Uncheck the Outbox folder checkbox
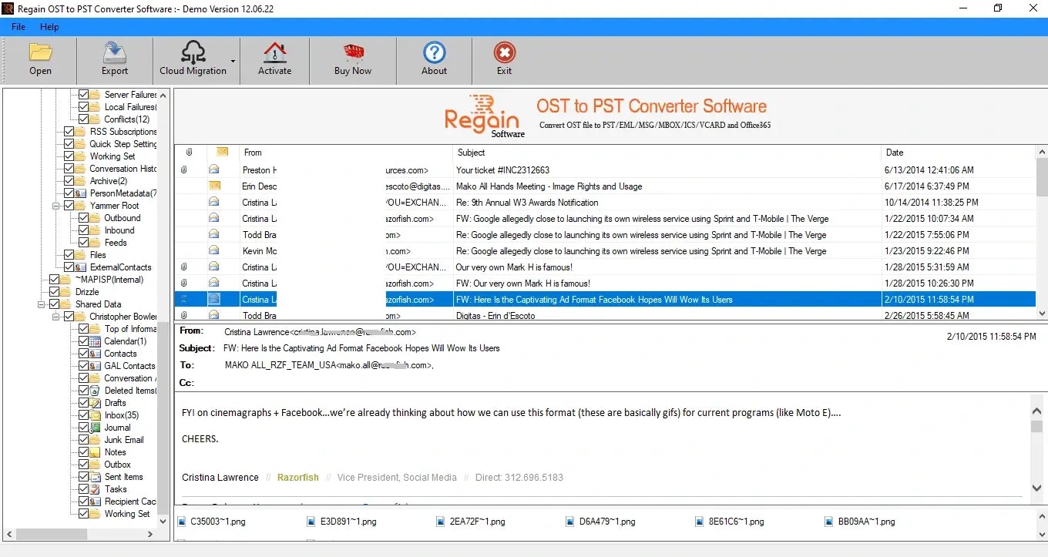Viewport: 1048px width, 557px height. (x=84, y=465)
